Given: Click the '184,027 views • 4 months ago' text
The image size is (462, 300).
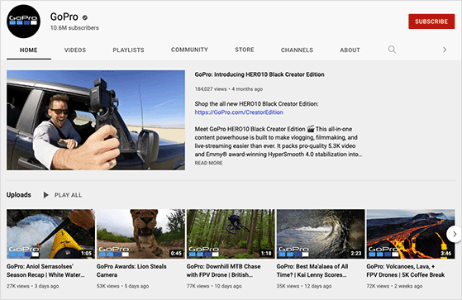Looking at the screenshot, I should (229, 89).
